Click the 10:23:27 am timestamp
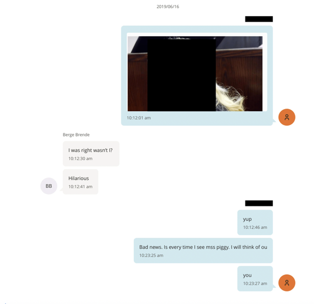 coord(255,283)
